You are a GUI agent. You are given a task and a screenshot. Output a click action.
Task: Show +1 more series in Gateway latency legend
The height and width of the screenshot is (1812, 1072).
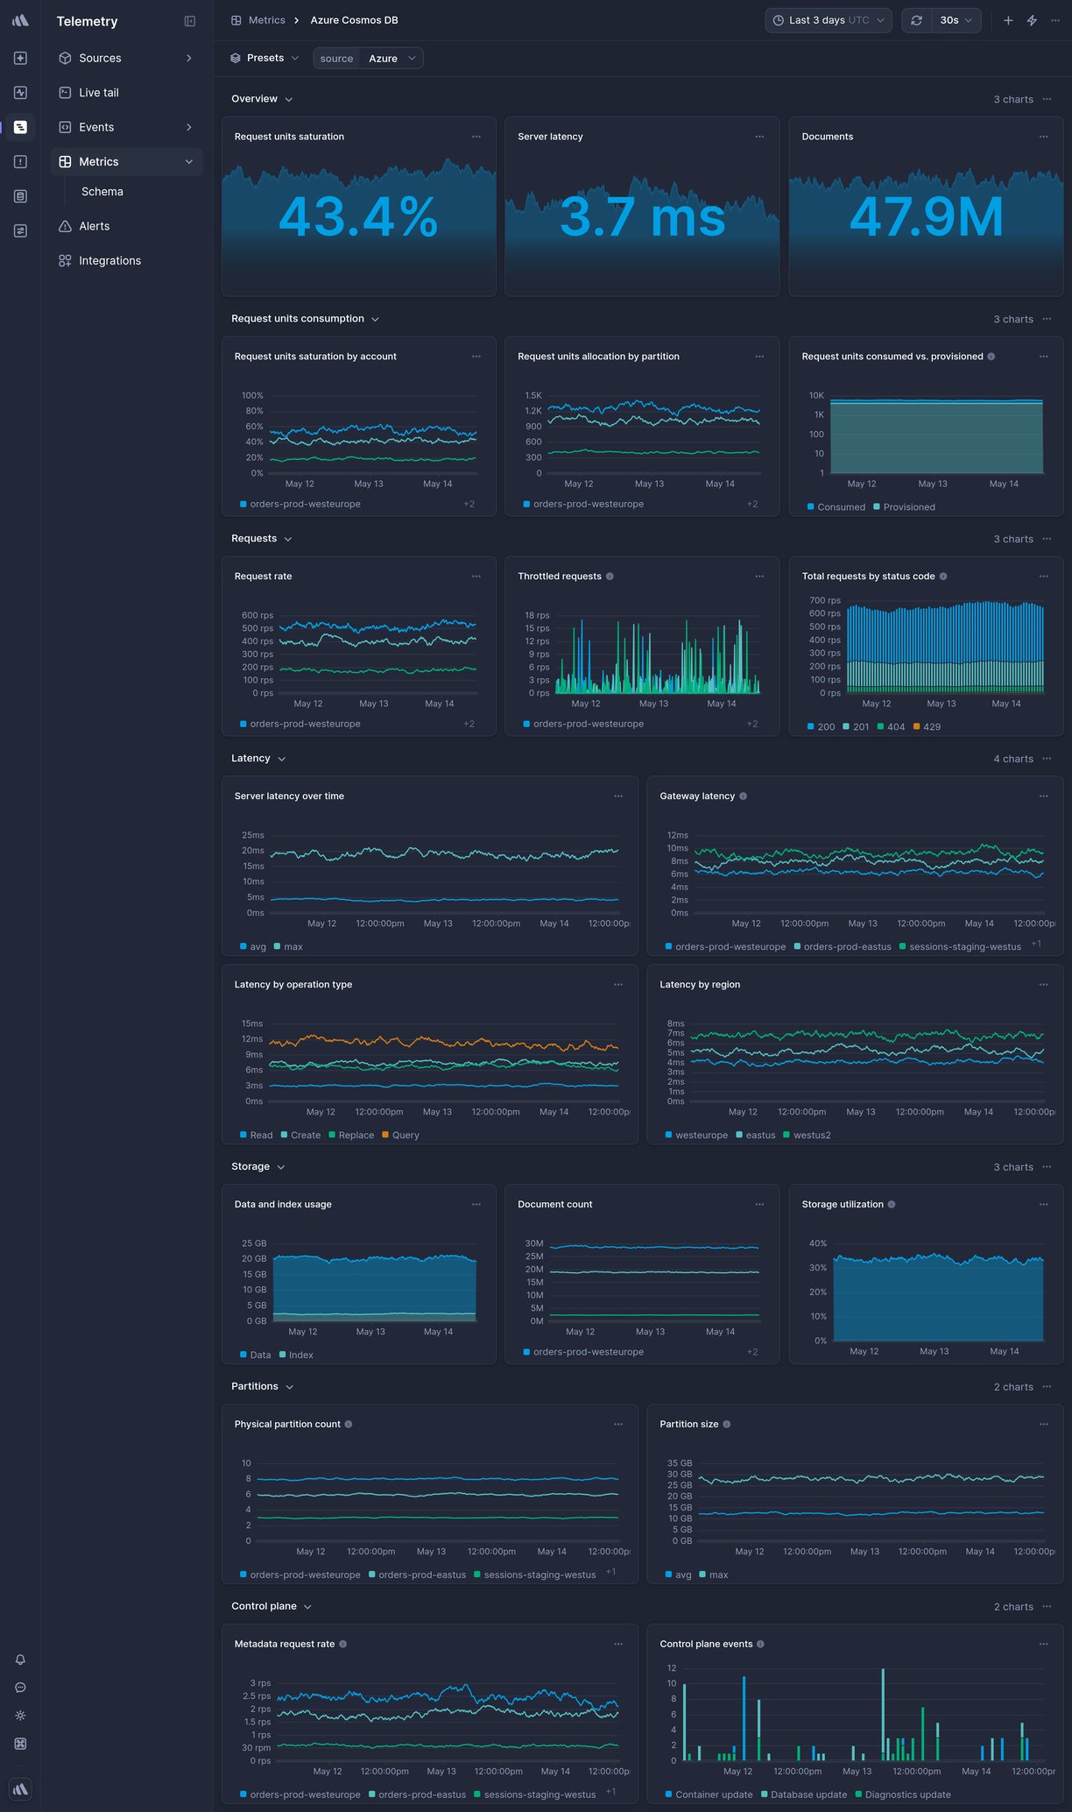(x=1036, y=944)
